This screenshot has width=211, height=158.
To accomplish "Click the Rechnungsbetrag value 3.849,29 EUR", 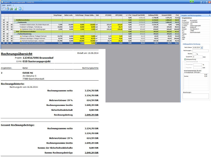I will [x=92, y=115].
